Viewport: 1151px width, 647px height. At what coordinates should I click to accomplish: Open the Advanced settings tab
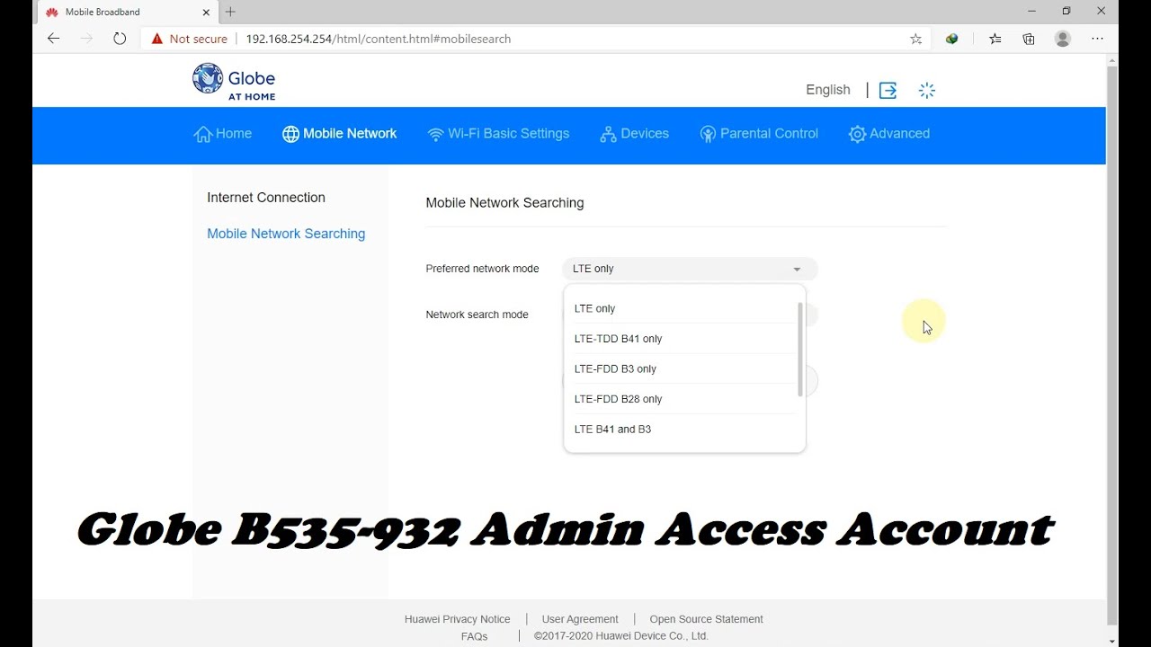tap(889, 134)
